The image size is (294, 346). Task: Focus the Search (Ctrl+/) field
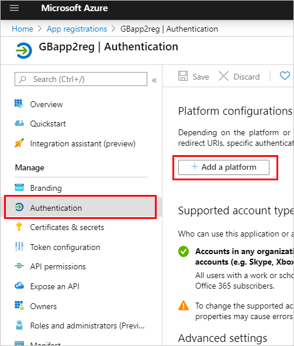coord(81,79)
